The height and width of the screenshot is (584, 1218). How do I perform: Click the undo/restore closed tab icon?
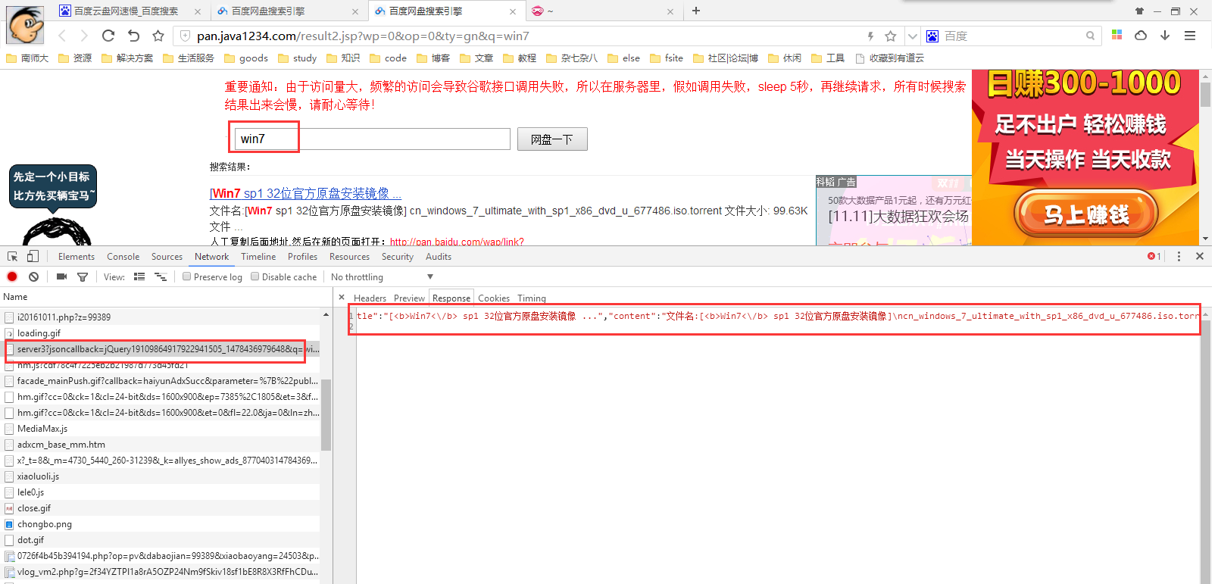pyautogui.click(x=133, y=36)
